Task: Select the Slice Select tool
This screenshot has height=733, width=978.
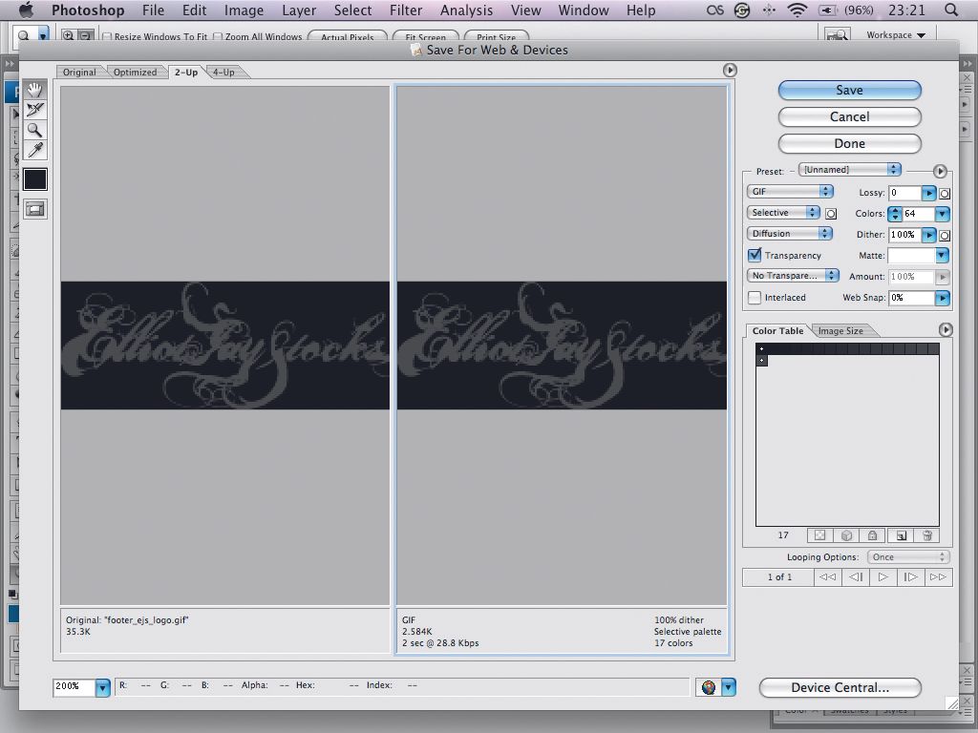Action: coord(34,110)
